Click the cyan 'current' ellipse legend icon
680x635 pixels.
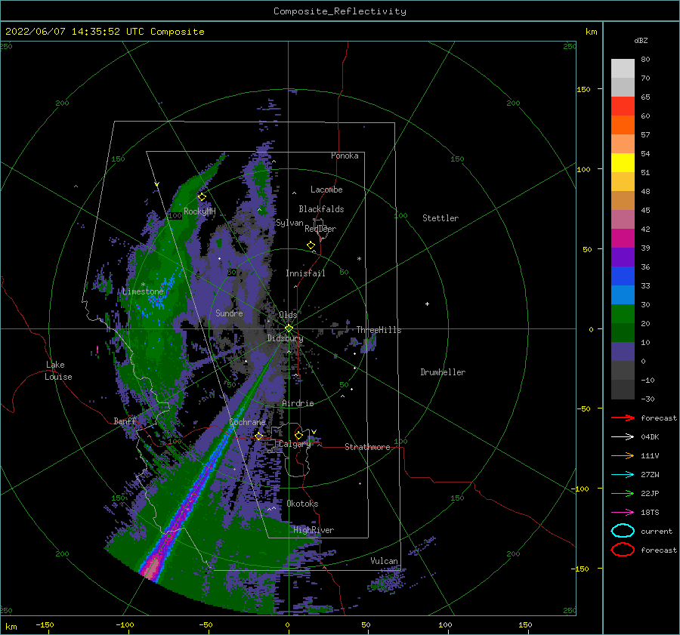point(623,531)
